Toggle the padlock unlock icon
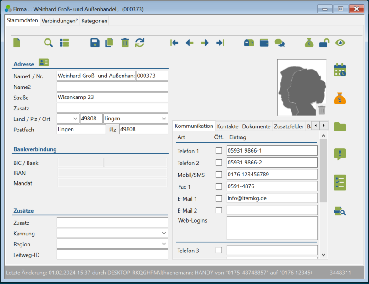369x284 pixels. [x=324, y=43]
